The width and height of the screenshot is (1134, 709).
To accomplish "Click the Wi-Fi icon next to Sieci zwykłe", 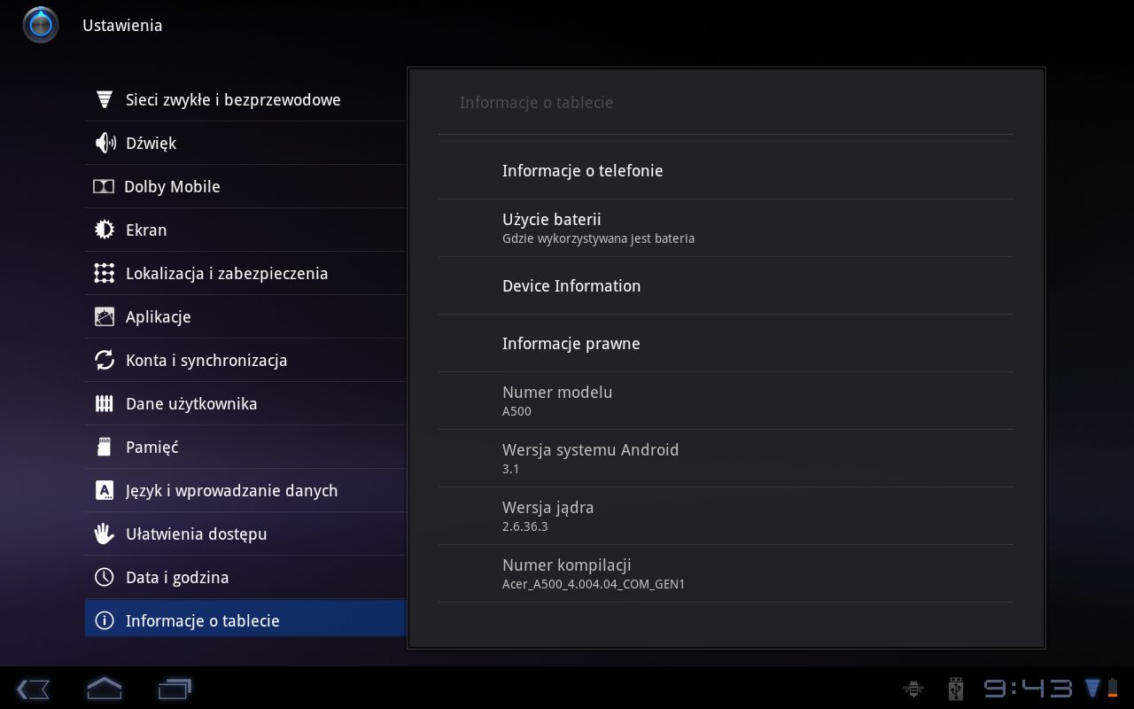I will pyautogui.click(x=105, y=99).
